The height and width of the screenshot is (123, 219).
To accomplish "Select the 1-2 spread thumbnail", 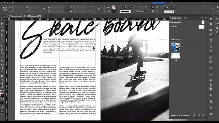I will 176,46.
